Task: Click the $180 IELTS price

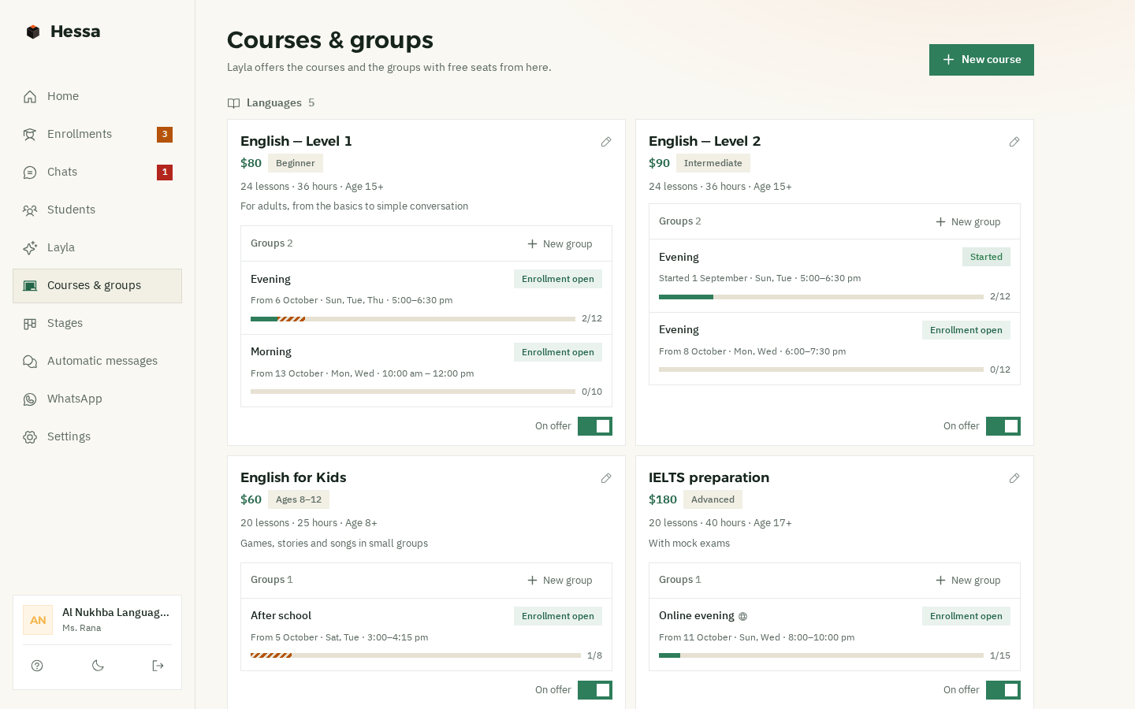Action: point(663,499)
